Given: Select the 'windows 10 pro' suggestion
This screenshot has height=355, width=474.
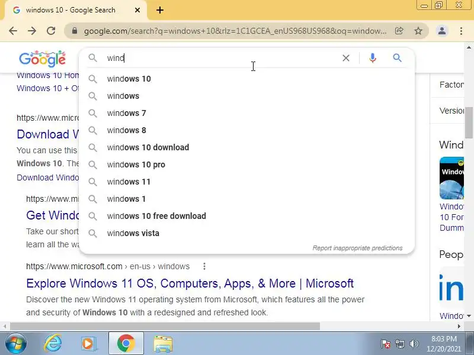Looking at the screenshot, I should (246, 165).
